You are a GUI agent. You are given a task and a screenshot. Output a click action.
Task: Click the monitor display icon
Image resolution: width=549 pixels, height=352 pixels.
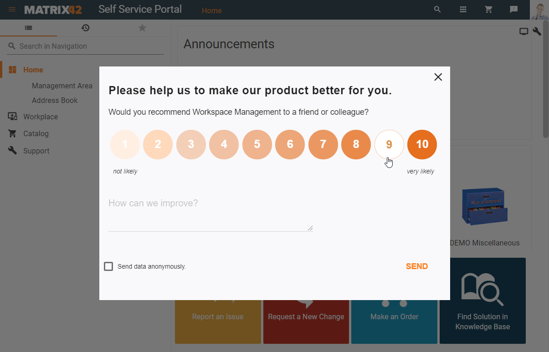(524, 31)
